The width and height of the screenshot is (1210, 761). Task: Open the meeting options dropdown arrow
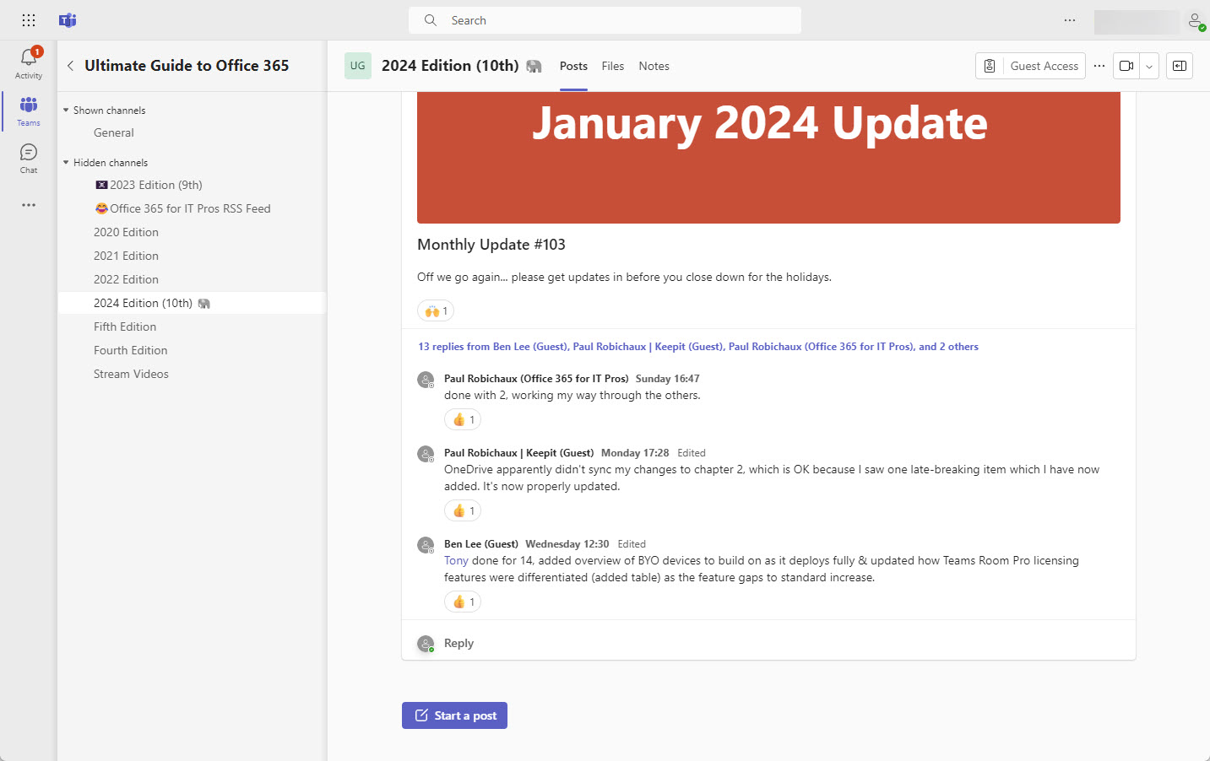pyautogui.click(x=1148, y=65)
